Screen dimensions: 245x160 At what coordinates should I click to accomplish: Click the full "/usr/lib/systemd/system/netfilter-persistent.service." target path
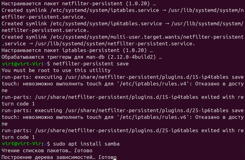point(115,44)
